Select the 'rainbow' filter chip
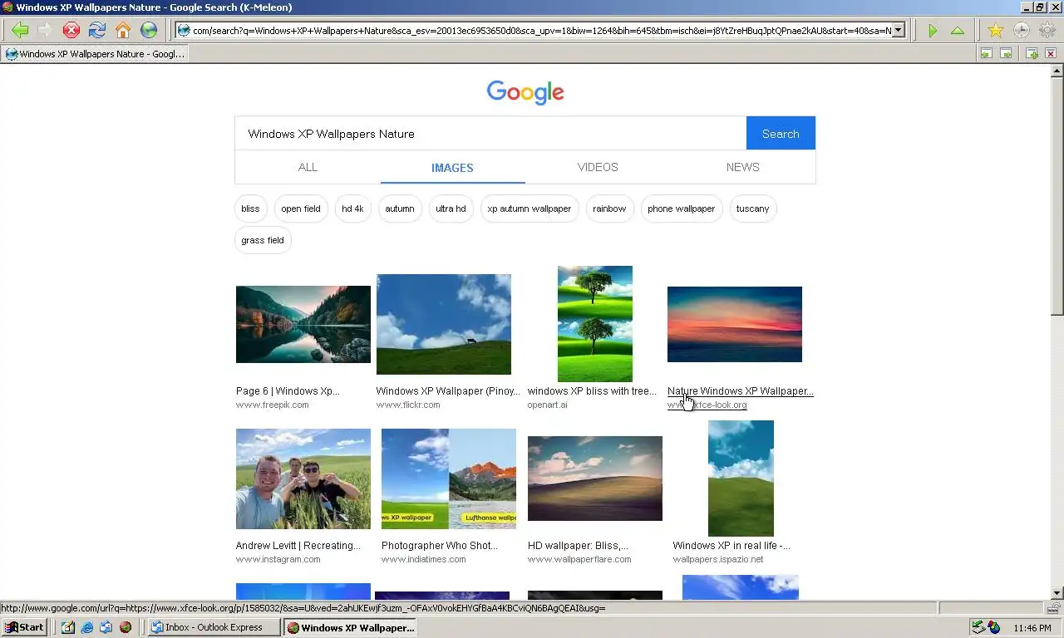 point(609,209)
